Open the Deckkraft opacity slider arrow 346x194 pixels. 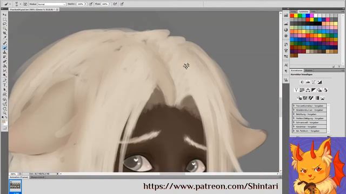(x=85, y=4)
